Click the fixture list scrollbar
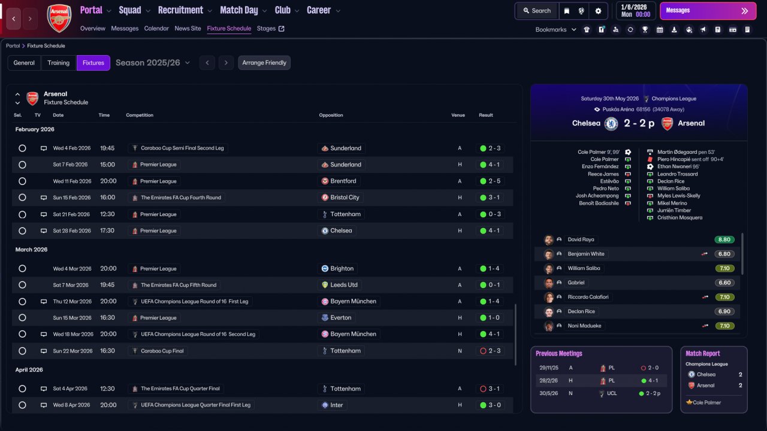 515,334
